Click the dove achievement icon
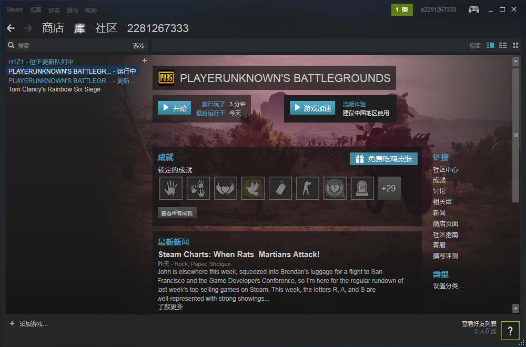The height and width of the screenshot is (347, 526). (253, 188)
